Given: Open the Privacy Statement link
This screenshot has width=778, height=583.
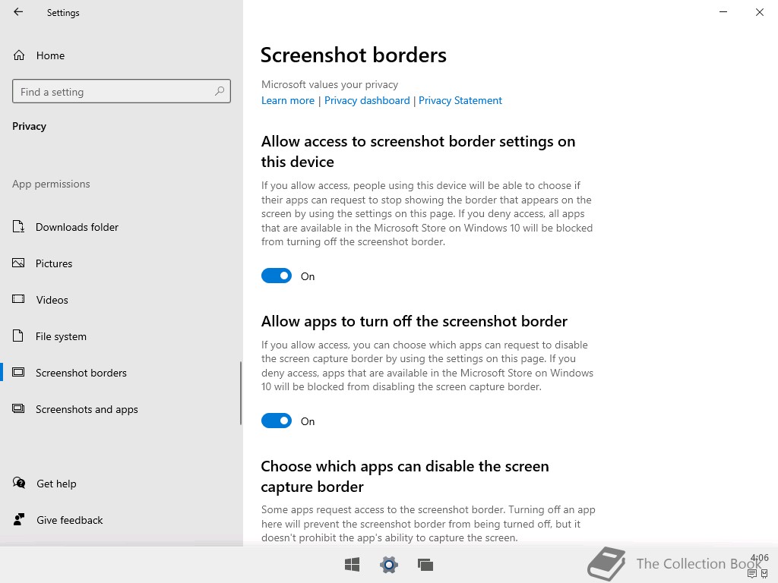Looking at the screenshot, I should [x=460, y=101].
